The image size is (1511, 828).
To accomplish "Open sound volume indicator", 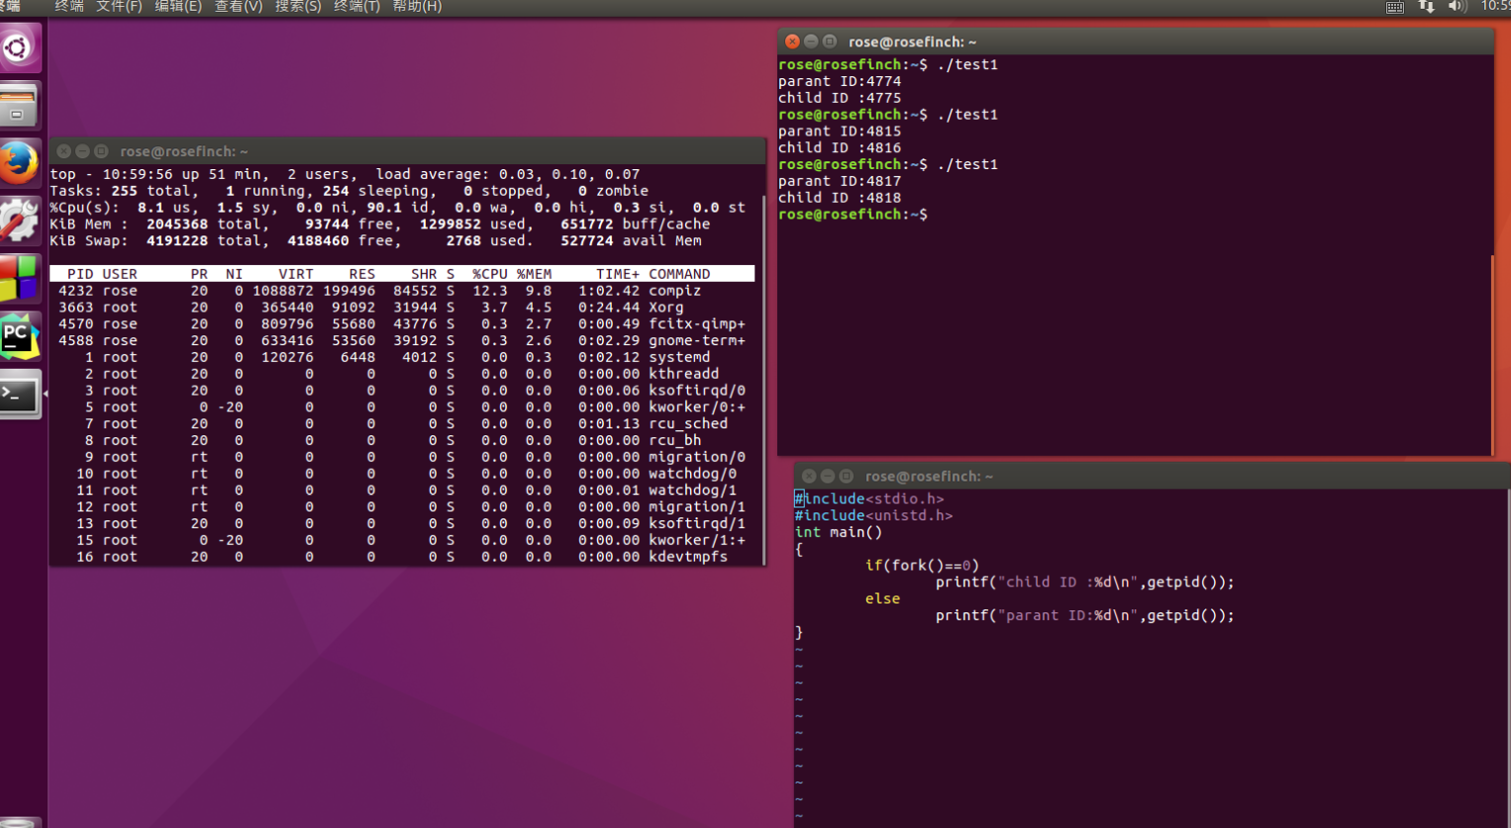I will pos(1457,7).
